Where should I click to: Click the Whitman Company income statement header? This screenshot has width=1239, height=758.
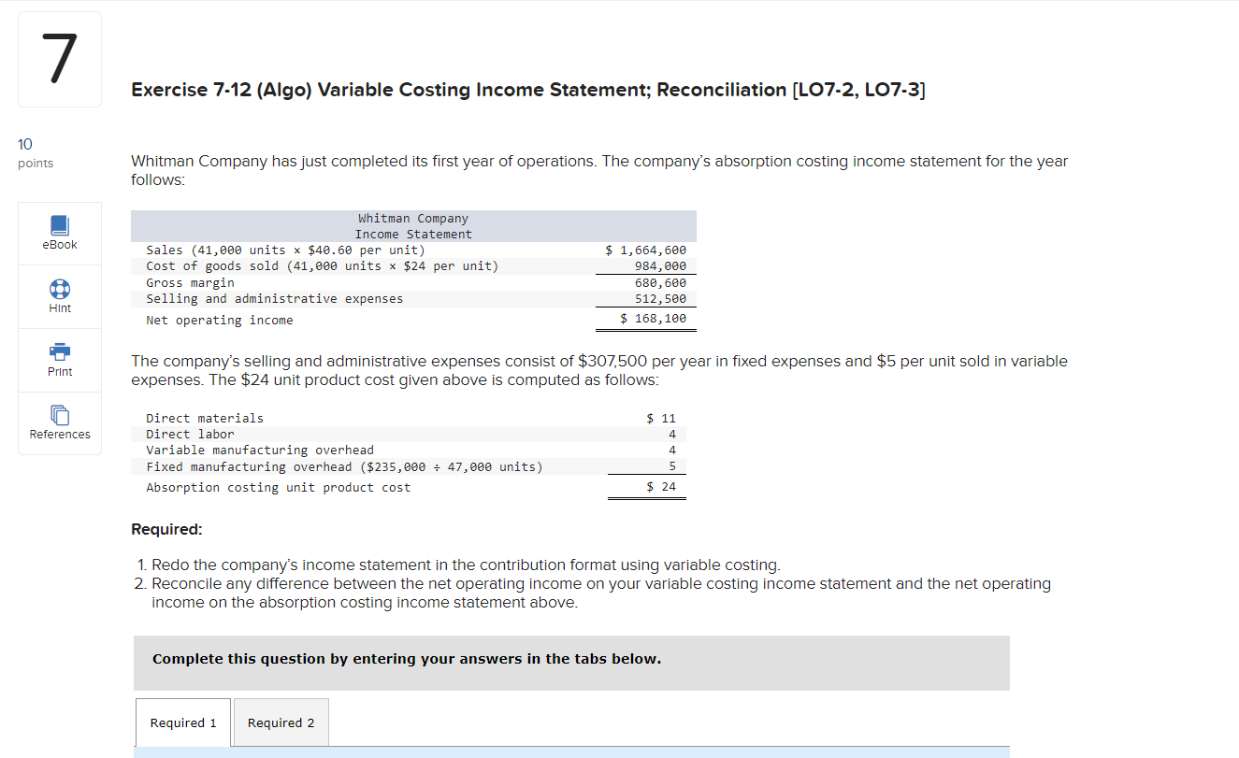click(412, 225)
